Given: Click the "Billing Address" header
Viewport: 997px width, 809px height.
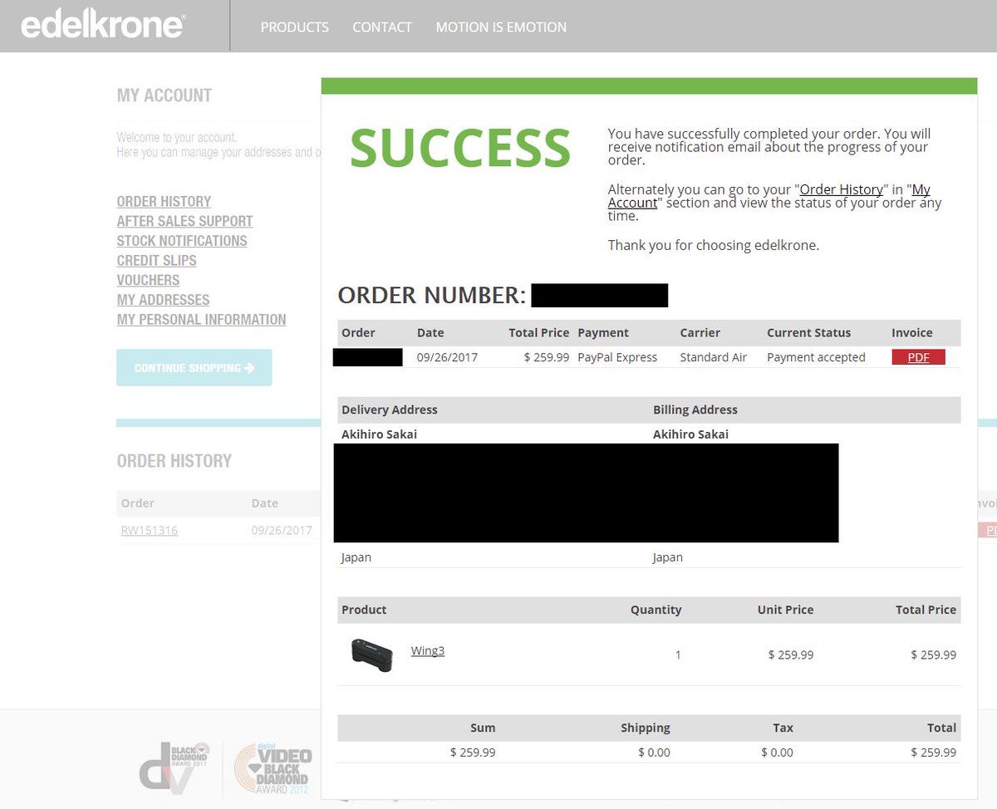Looking at the screenshot, I should pyautogui.click(x=695, y=409).
